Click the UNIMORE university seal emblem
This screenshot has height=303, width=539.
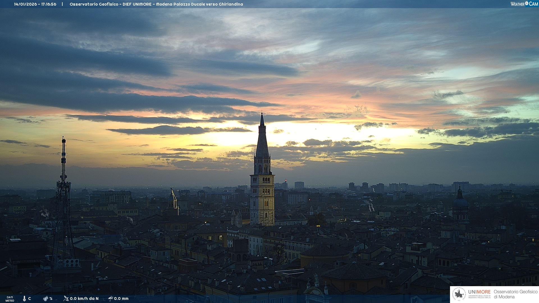pyautogui.click(x=459, y=294)
